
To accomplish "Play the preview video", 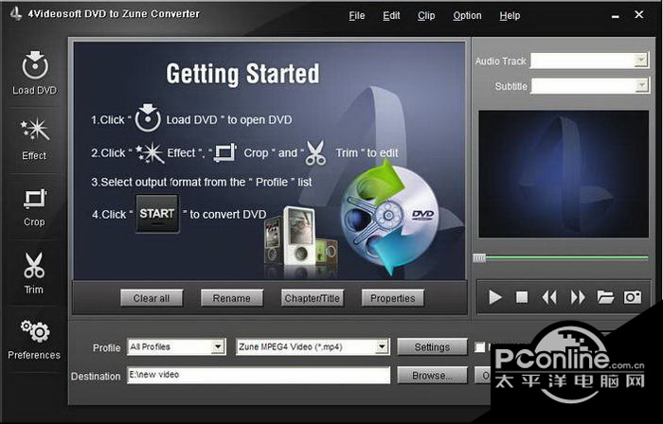I will coord(495,297).
